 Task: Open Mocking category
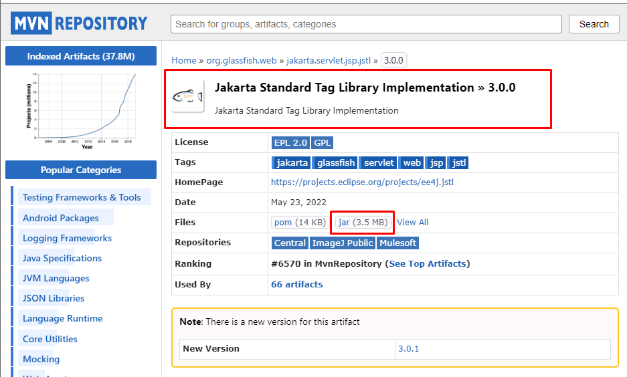(41, 359)
